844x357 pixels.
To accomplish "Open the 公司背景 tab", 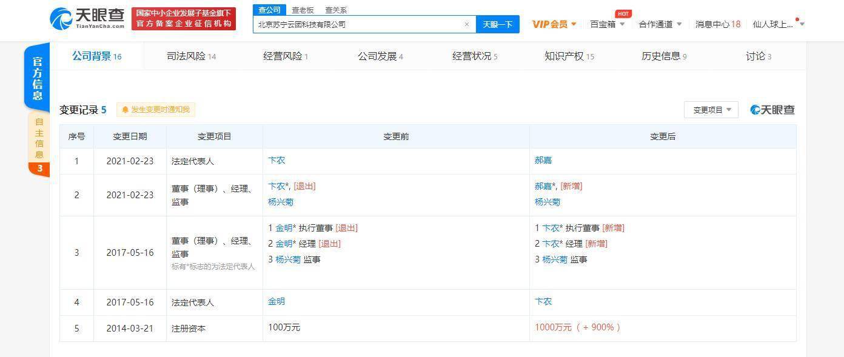I will coord(97,56).
